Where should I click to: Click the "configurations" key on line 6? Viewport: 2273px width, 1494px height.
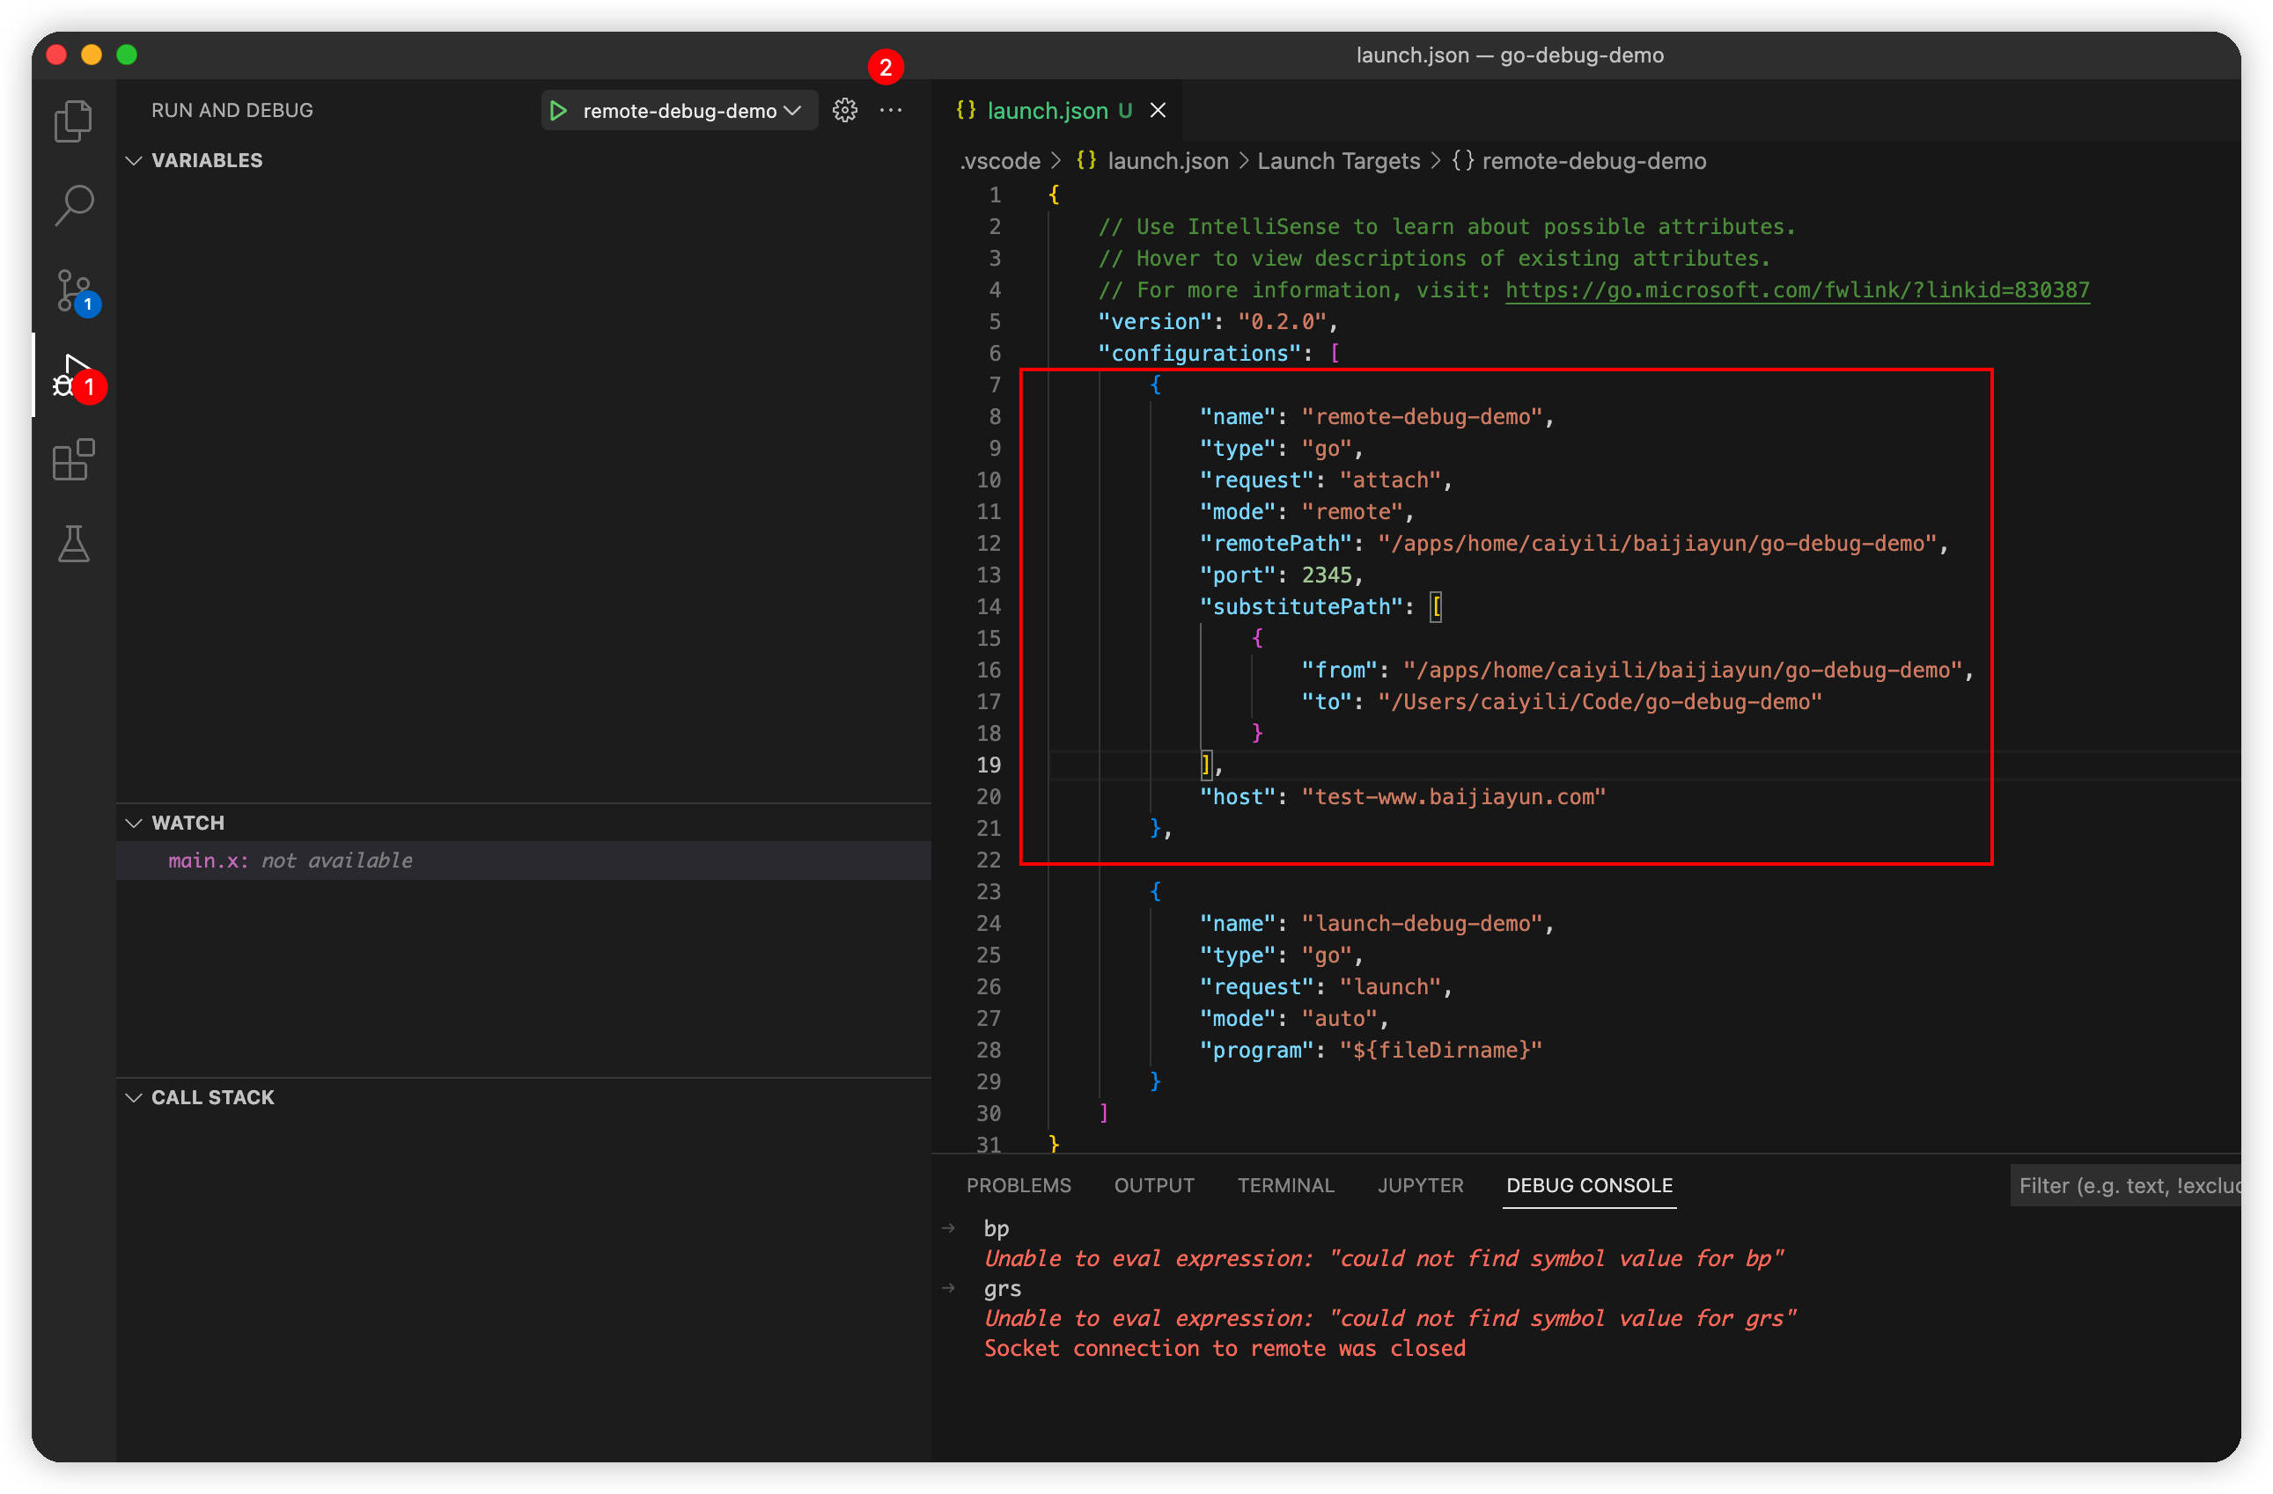(1199, 353)
